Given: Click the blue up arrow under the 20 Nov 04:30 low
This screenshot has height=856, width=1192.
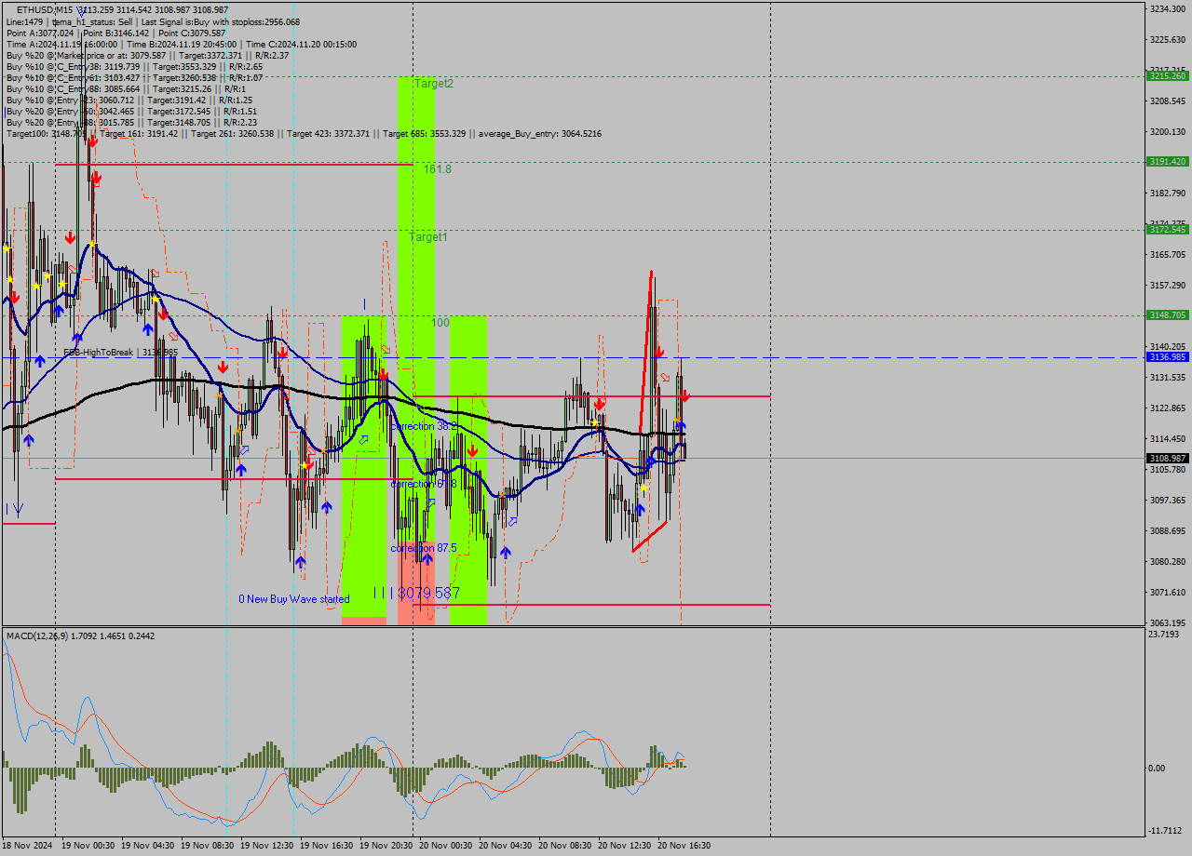Looking at the screenshot, I should 506,552.
